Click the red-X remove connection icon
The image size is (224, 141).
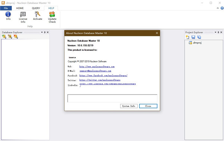(x=16, y=37)
